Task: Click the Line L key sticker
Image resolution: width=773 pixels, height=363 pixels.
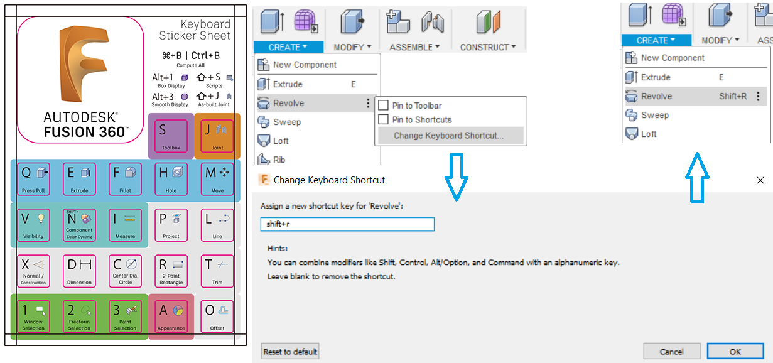Action: (x=217, y=225)
